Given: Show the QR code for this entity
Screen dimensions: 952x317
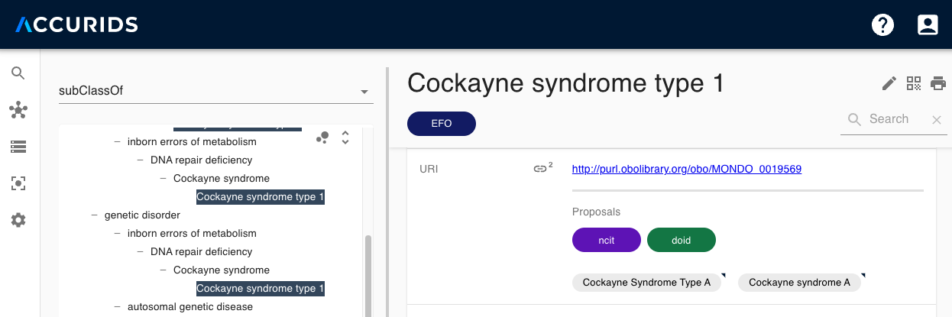Looking at the screenshot, I should [x=914, y=83].
